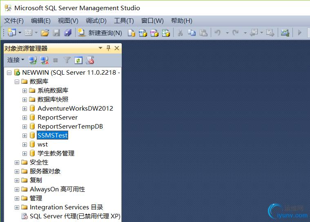Click the Stop square icon in Object Explorer
Screen dimensions: 310x222
point(56,60)
